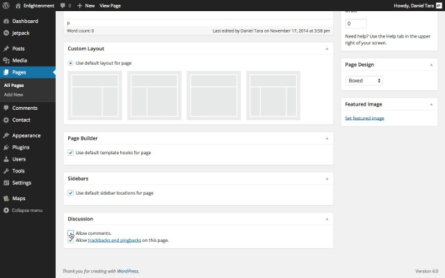445x278 pixels.
Task: Collapse the Featured Image panel
Action: 431,104
